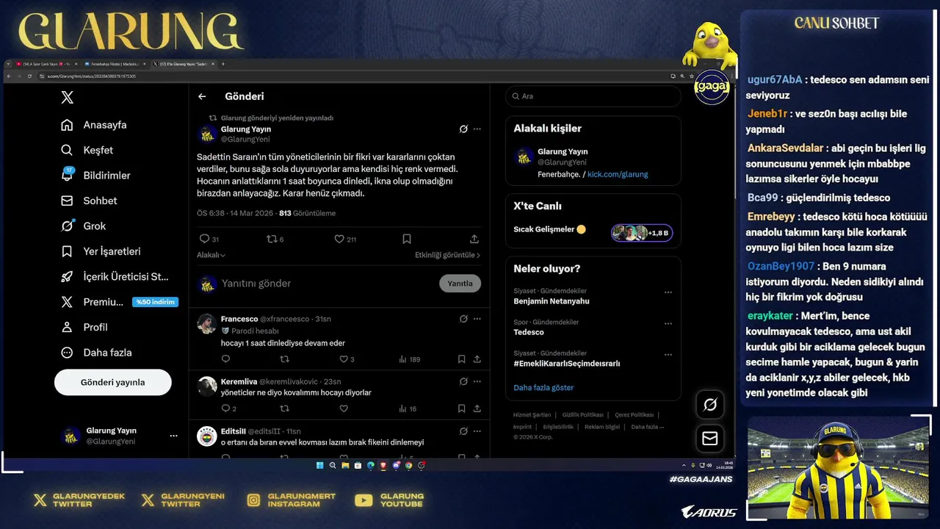
Task: Open Profil page
Action: coord(84,327)
